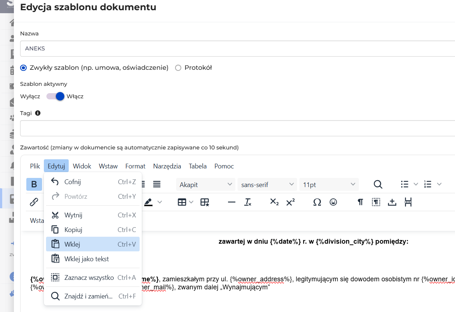455x312 pixels.
Task: Click the table with star icon
Action: tap(205, 202)
